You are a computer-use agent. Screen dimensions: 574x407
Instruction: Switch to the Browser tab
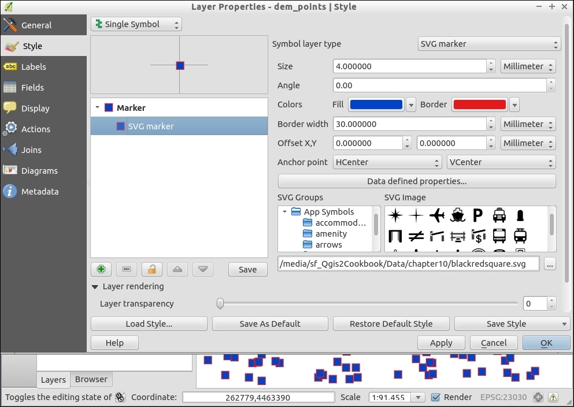click(x=91, y=379)
